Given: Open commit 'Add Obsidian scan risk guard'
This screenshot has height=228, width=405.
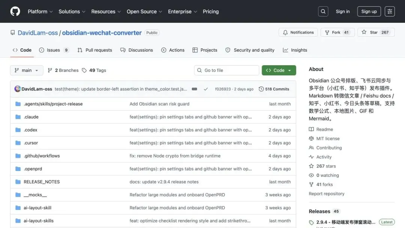Looking at the screenshot, I should (159, 104).
